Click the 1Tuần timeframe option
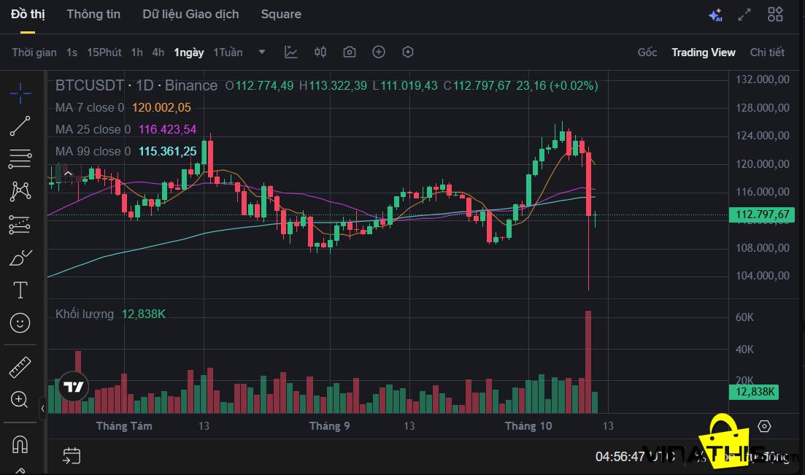Screen dimensions: 805x475 [228, 52]
